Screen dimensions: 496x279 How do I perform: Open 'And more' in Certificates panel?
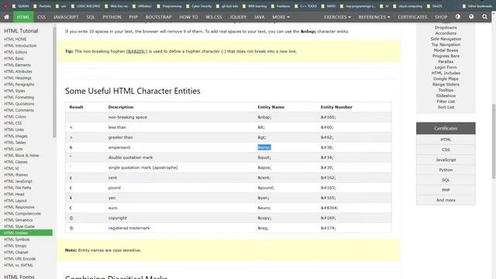pos(446,200)
